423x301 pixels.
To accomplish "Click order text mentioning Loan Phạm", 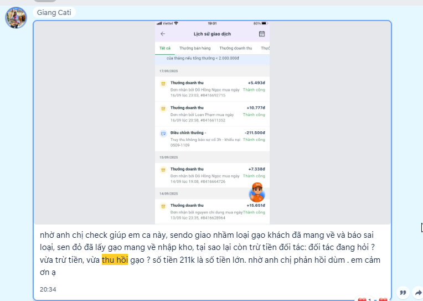I will pyautogui.click(x=202, y=118).
